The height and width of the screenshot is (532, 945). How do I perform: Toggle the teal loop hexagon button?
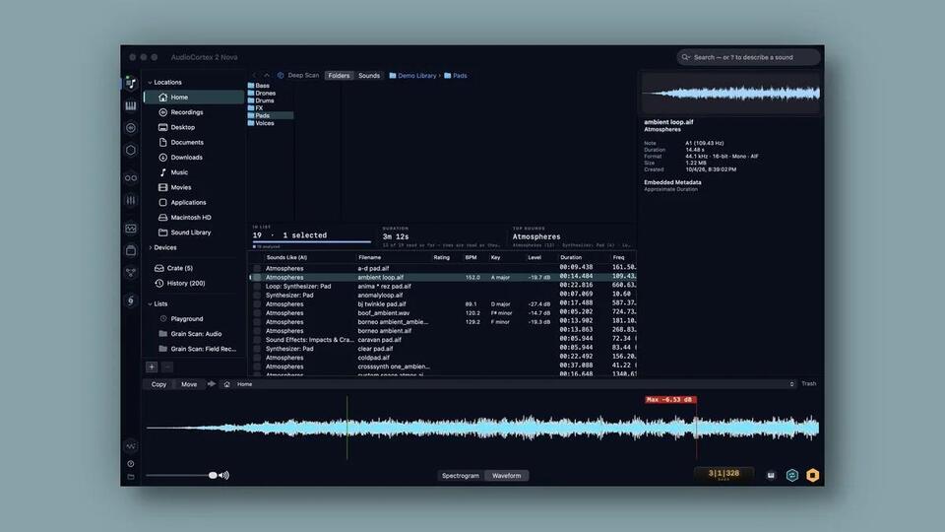point(791,475)
